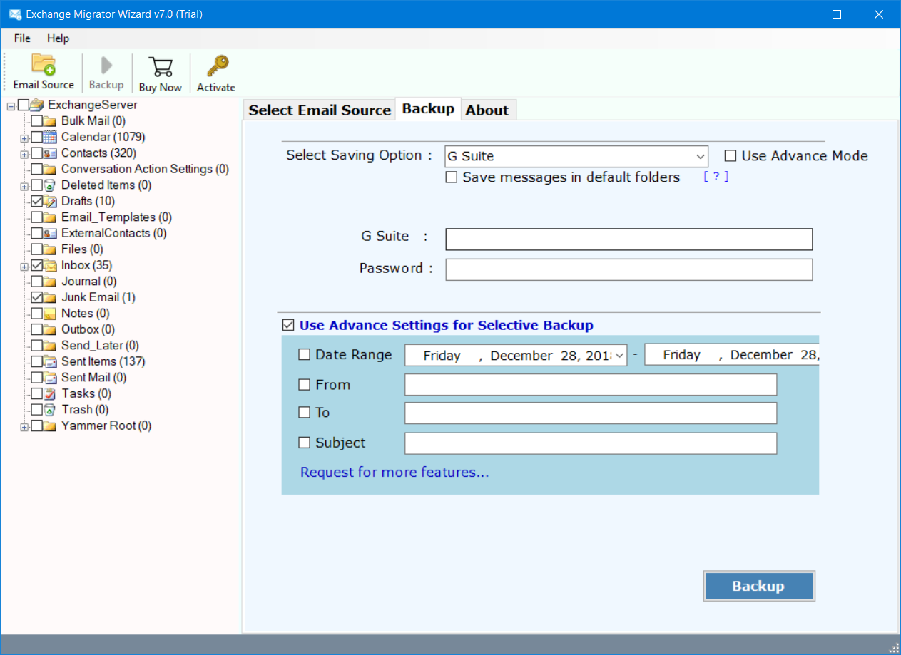Click the Files folder icon
Viewport: 901px width, 655px height.
[x=50, y=249]
